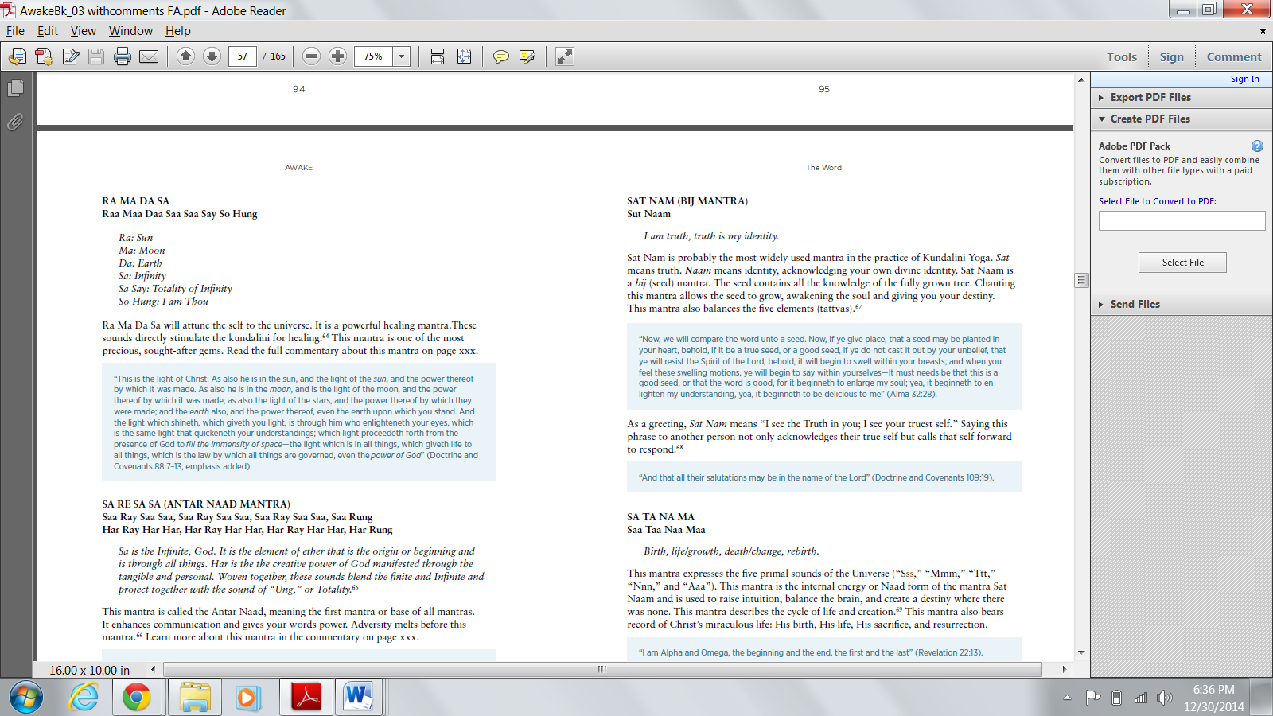
Task: Open the Tools pane
Action: click(x=1122, y=56)
